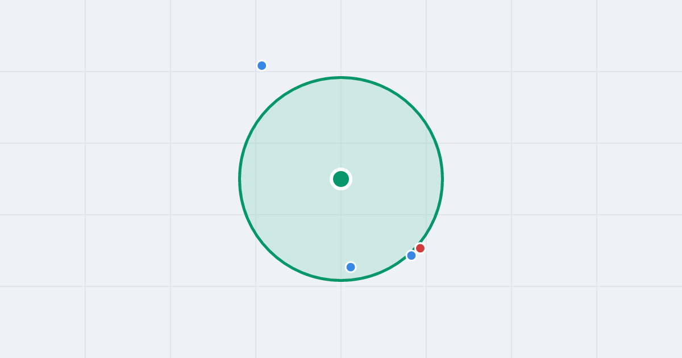Click the blue marker touching the red marker
The width and height of the screenshot is (682, 358).
coord(411,256)
